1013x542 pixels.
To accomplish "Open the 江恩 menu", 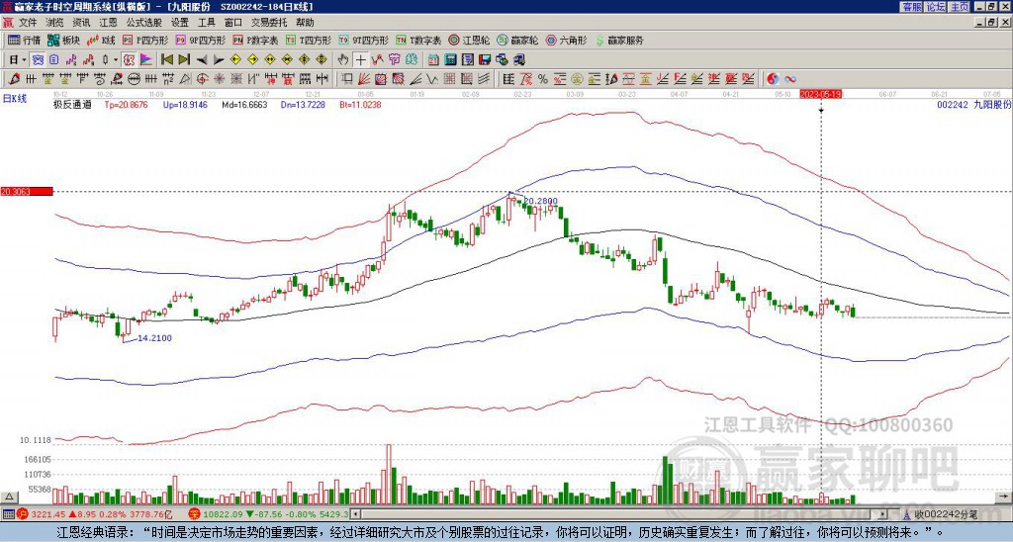I will pyautogui.click(x=108, y=23).
